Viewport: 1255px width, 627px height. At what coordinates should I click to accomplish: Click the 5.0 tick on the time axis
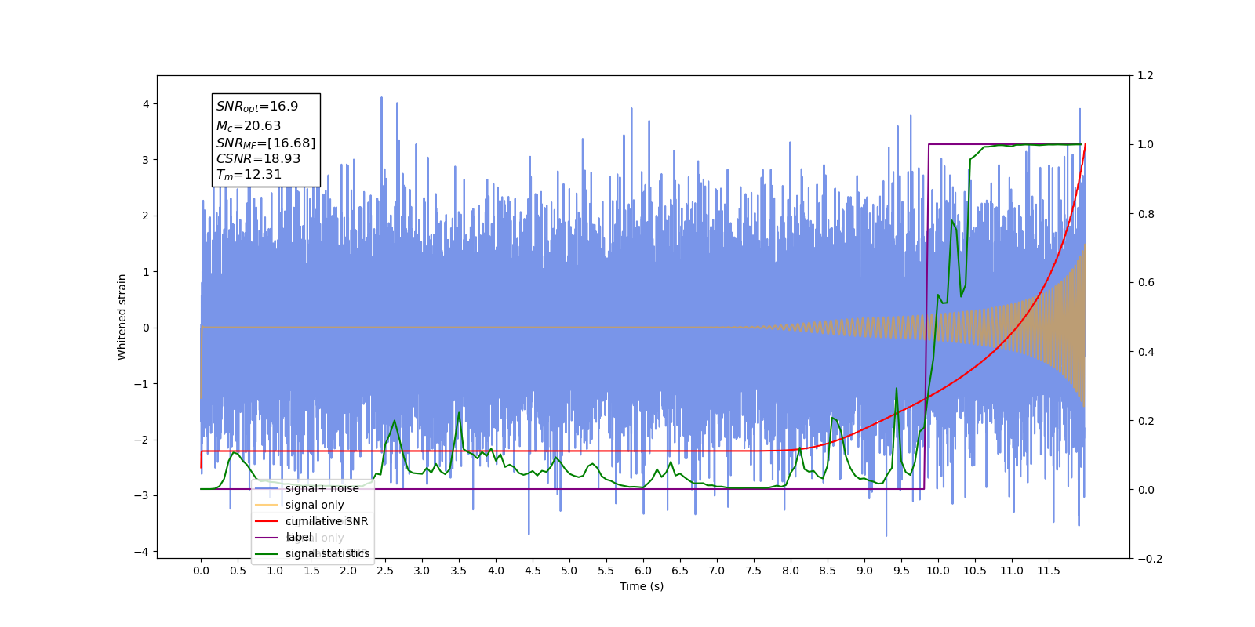point(569,571)
